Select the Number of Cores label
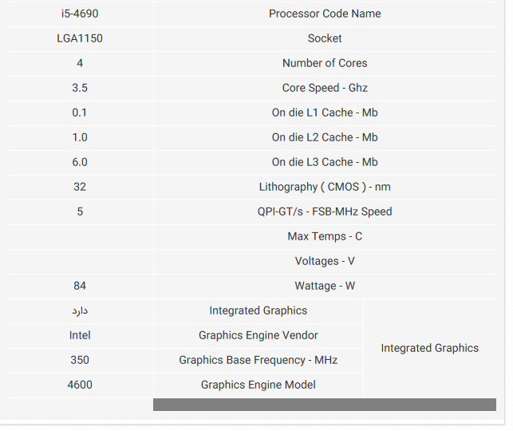 (x=325, y=63)
